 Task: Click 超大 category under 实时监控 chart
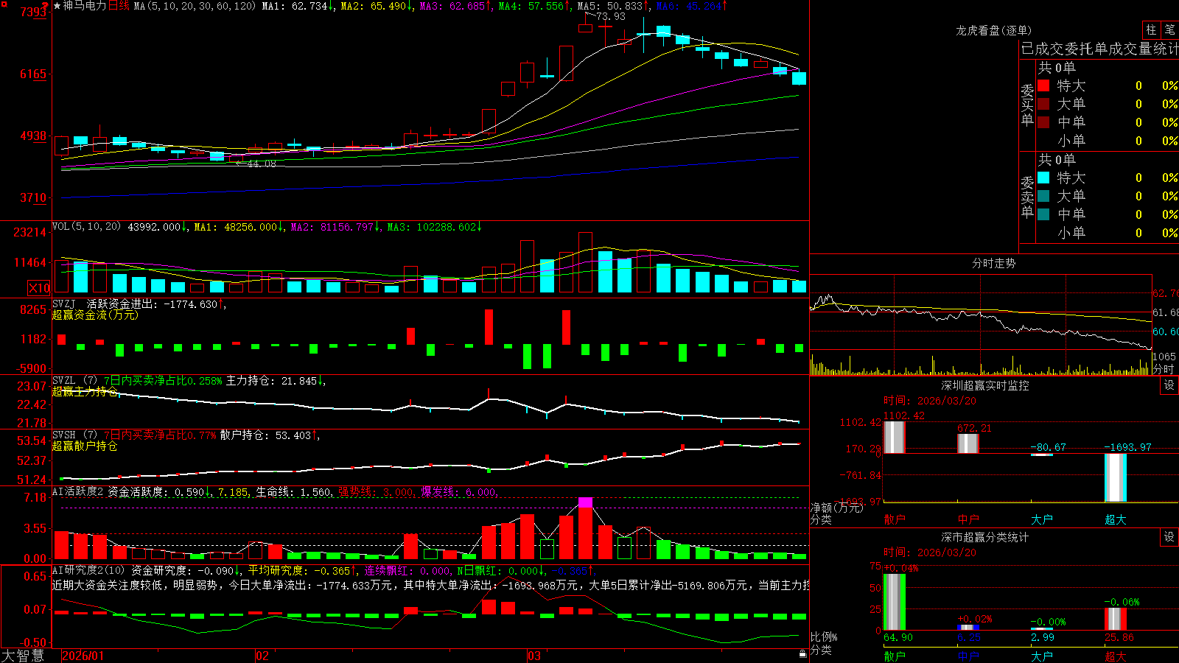(x=1116, y=519)
